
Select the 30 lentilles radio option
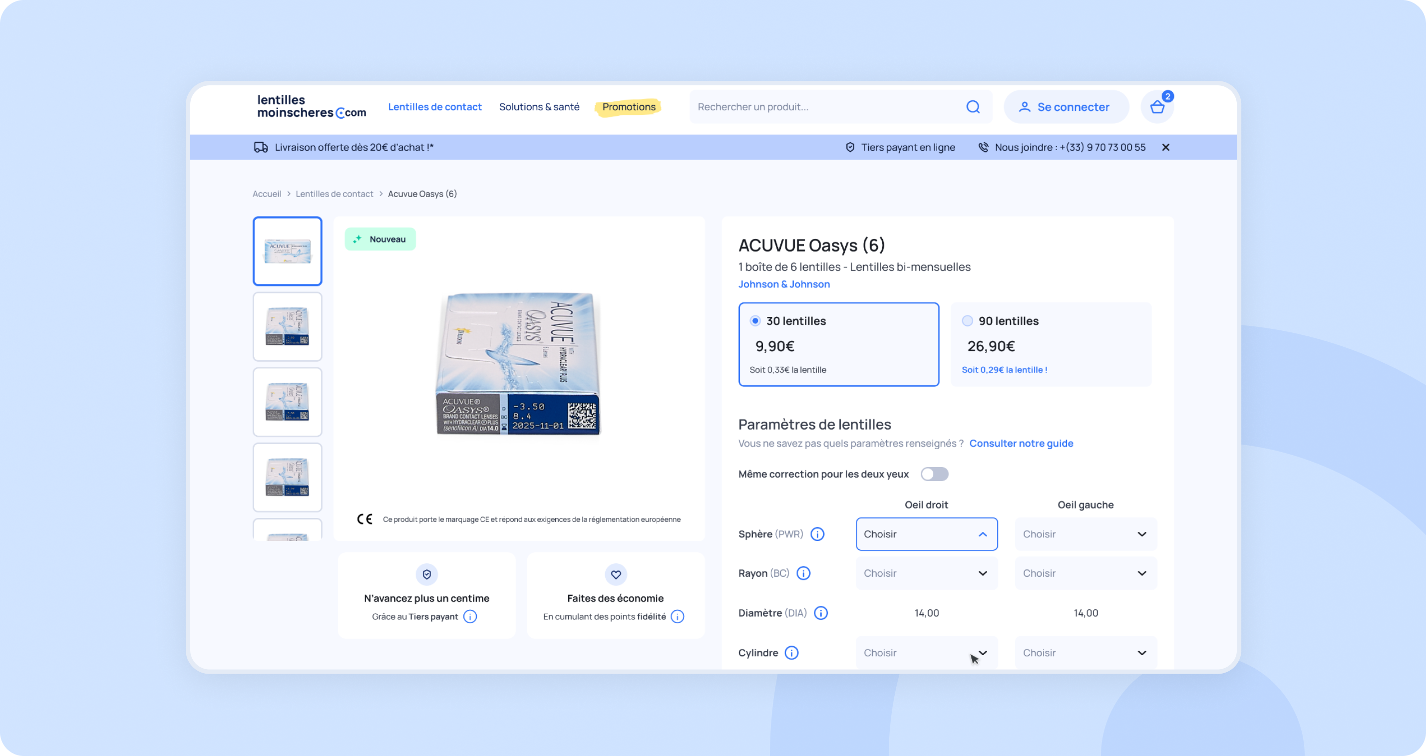(755, 321)
